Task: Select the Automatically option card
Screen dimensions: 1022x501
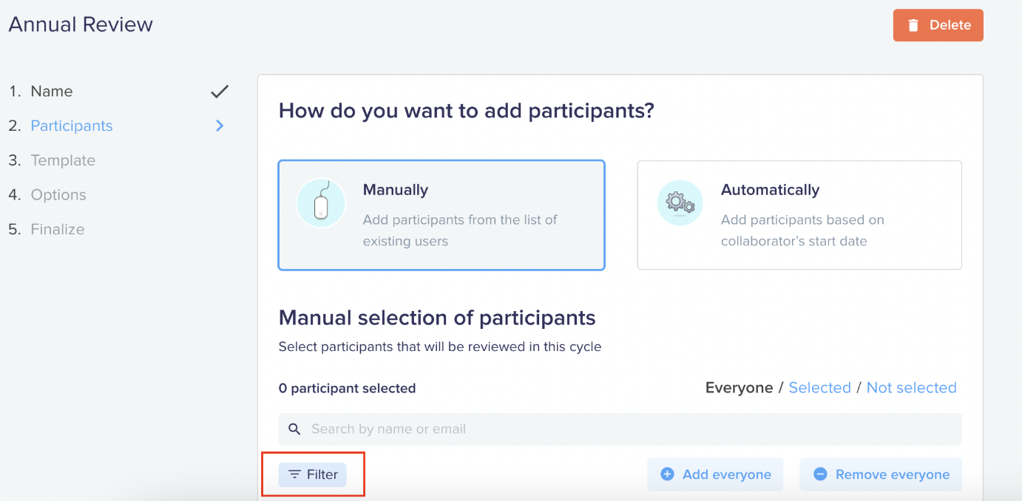Action: click(799, 215)
